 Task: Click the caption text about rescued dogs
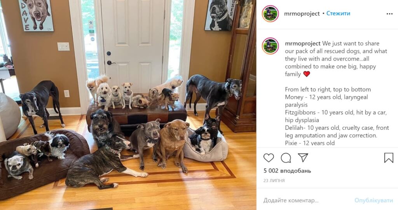coord(336,59)
